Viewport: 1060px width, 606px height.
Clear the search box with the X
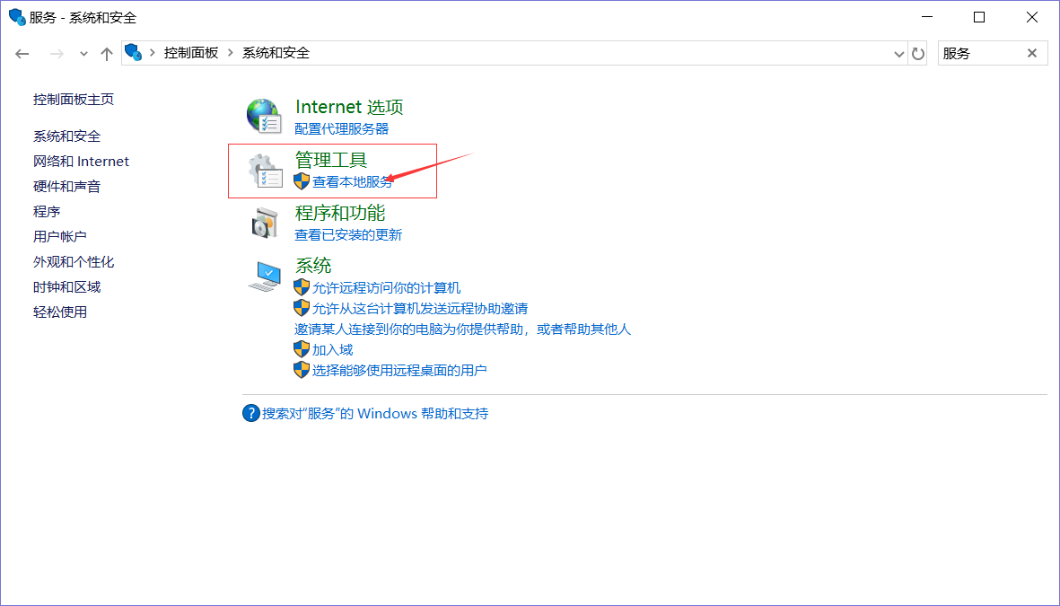(1032, 53)
